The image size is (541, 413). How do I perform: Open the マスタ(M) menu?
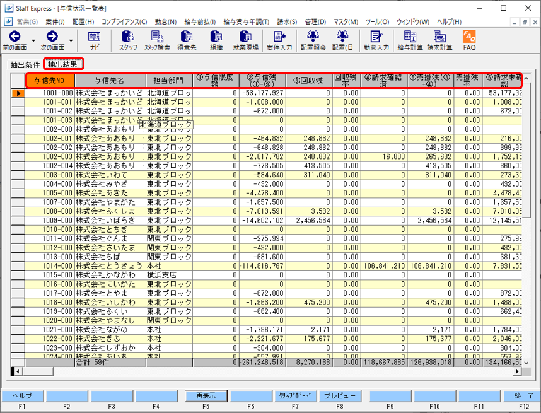[346, 21]
